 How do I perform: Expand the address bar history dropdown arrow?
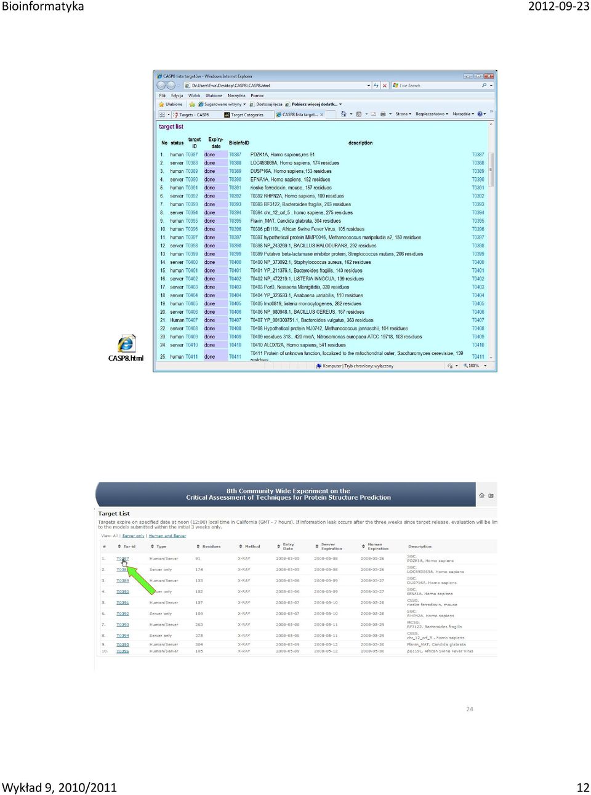pos(369,86)
